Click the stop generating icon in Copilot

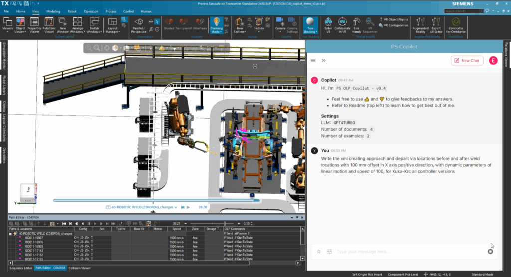coord(490,251)
